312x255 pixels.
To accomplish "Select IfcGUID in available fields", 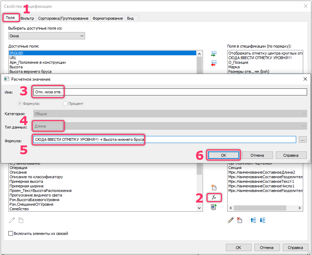I will pos(103,53).
